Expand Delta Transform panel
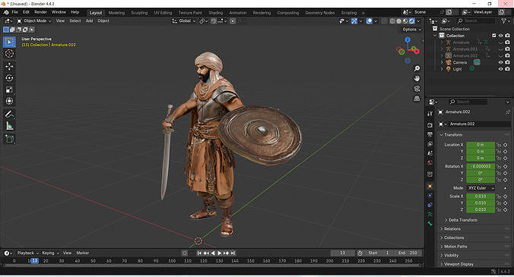514x277 pixels. point(462,220)
